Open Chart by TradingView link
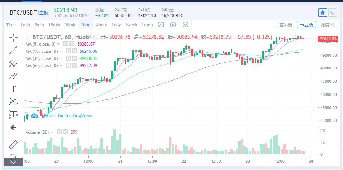The width and height of the screenshot is (343, 170). coord(68,115)
